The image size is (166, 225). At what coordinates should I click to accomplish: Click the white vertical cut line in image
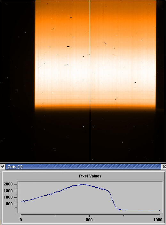point(90,80)
